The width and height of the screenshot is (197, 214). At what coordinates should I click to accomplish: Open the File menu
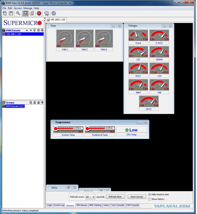4,8
